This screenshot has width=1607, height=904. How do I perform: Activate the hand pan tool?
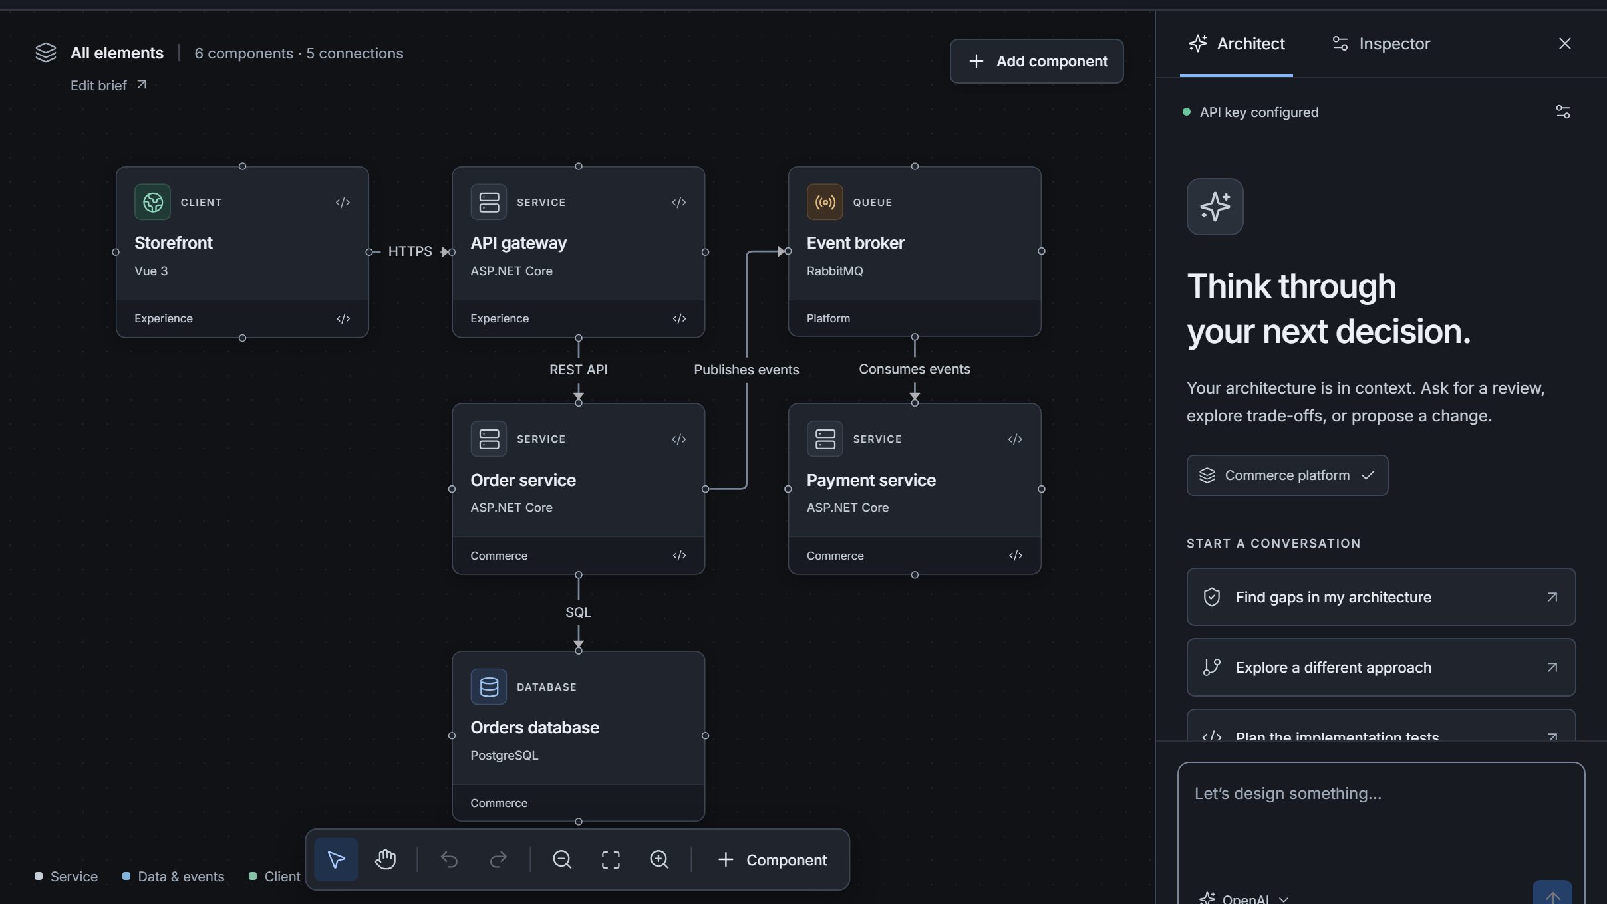point(385,859)
